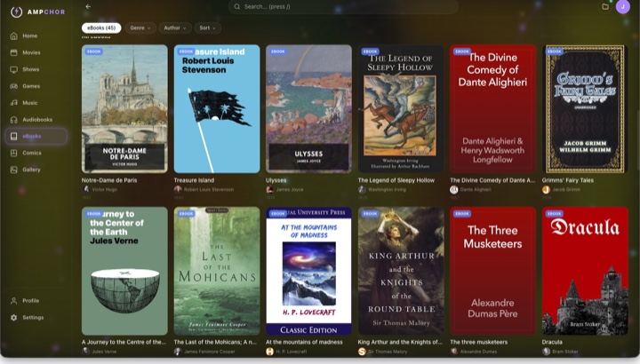Click the eBooks sidebar icon
The height and width of the screenshot is (364, 640).
(x=14, y=136)
